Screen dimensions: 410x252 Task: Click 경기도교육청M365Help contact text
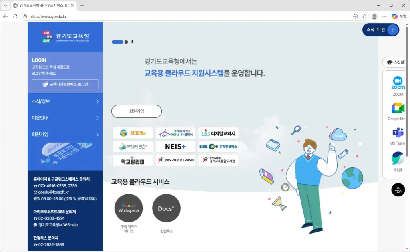pyautogui.click(x=58, y=225)
